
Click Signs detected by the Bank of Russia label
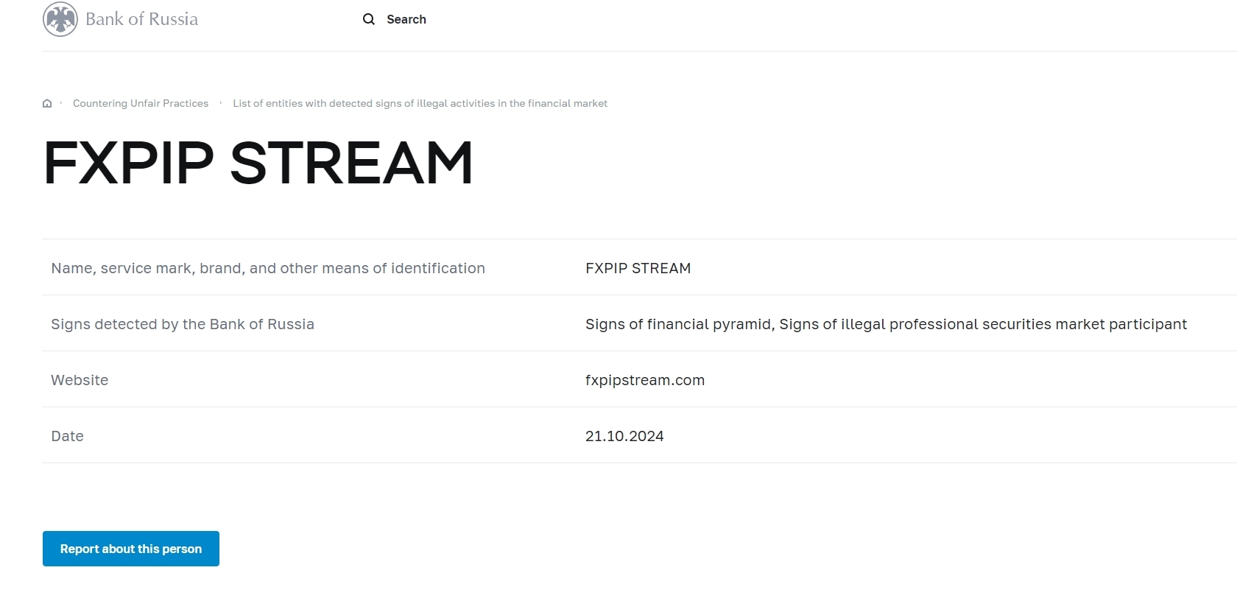[x=183, y=324]
